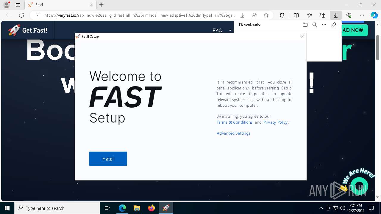Open Edge Settings and more menu

click(362, 15)
